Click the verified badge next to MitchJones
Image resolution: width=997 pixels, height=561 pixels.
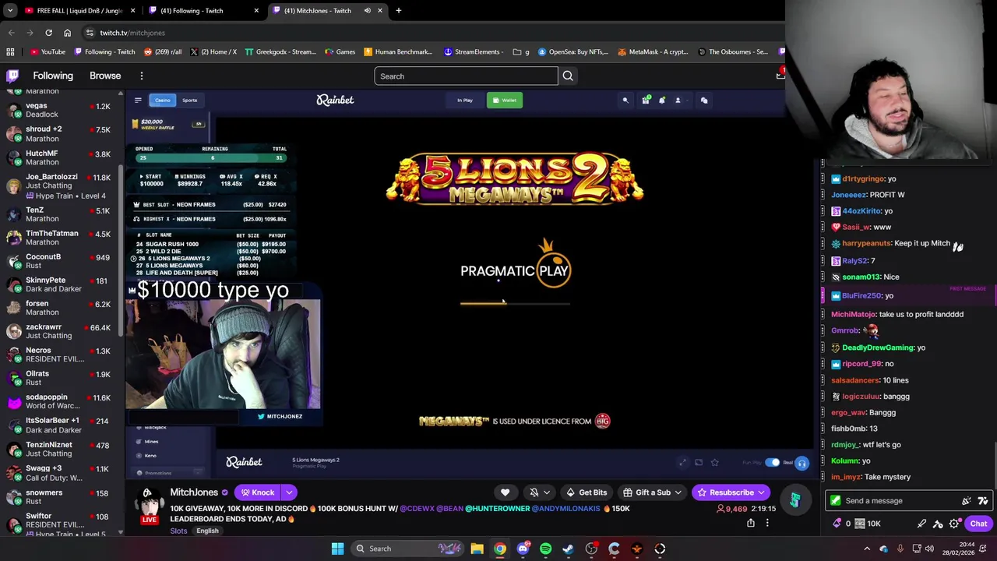225,492
